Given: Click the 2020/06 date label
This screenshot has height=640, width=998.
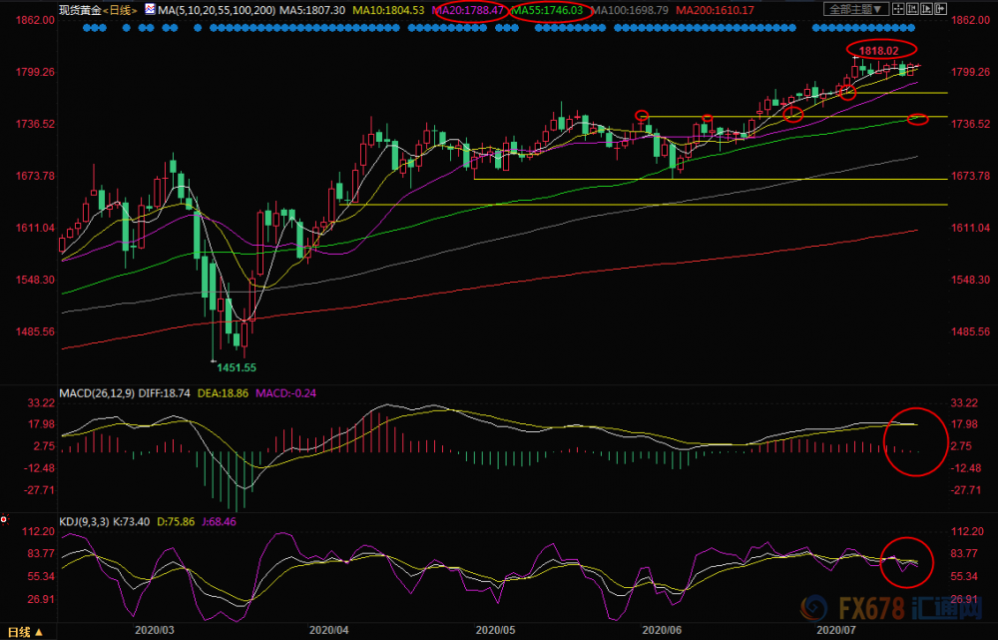Looking at the screenshot, I should (663, 630).
